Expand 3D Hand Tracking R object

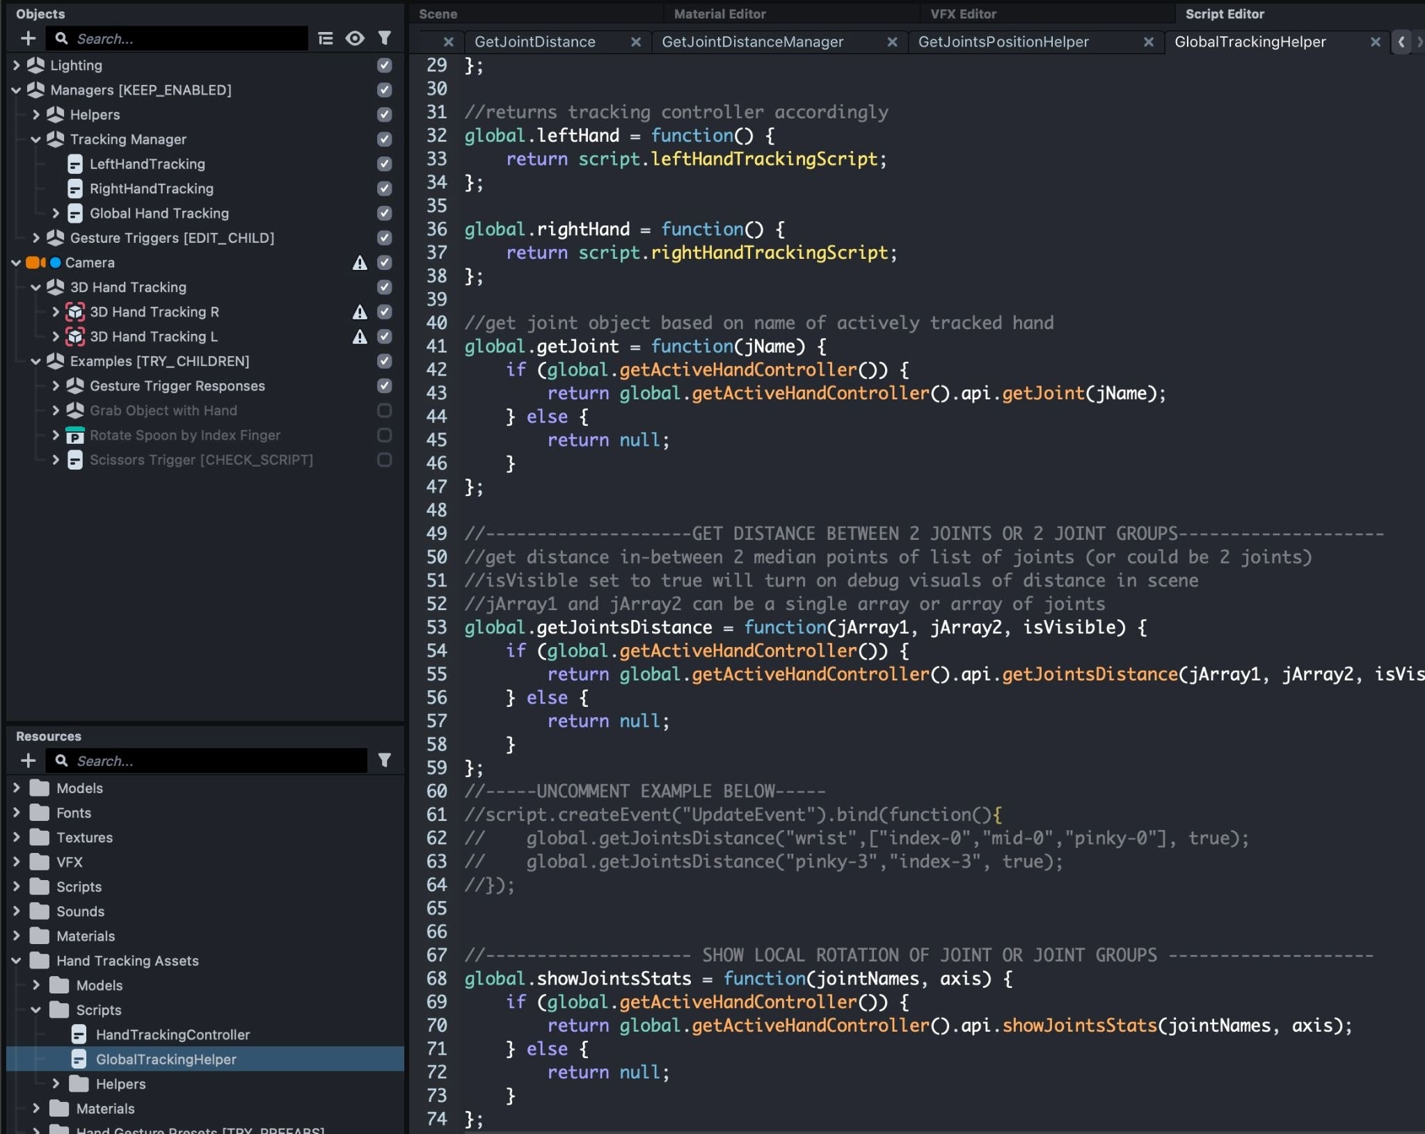[56, 312]
